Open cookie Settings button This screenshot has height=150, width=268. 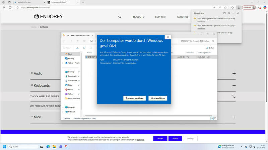[x=190, y=138]
